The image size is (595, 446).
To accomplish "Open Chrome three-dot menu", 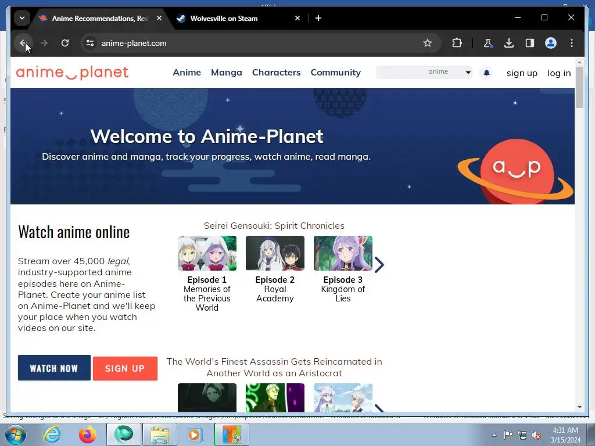I will click(x=572, y=43).
